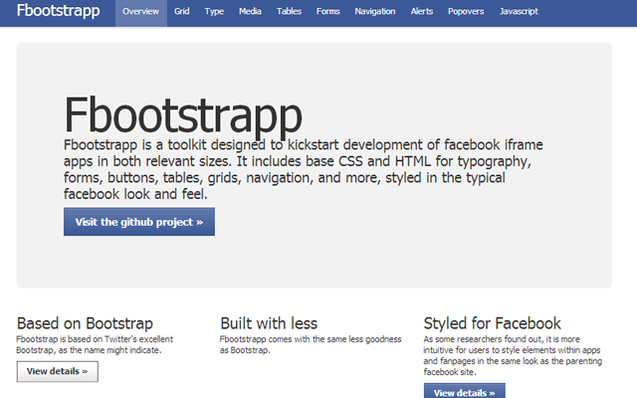Click the Based on Bootstrap heading
637x398 pixels.
[x=85, y=323]
